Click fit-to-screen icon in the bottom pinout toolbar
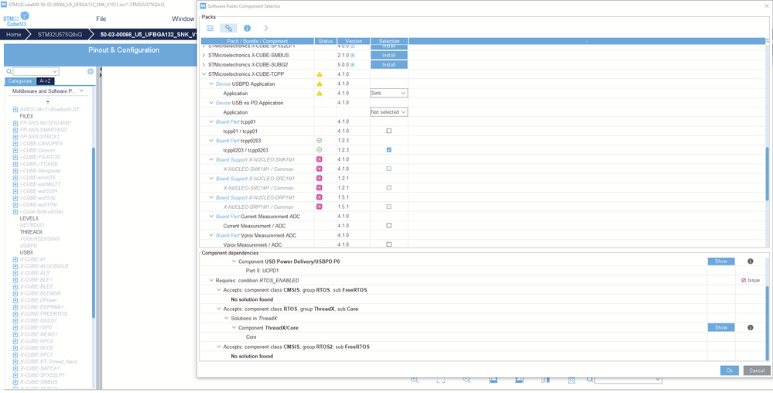The width and height of the screenshot is (773, 393). coord(441,380)
